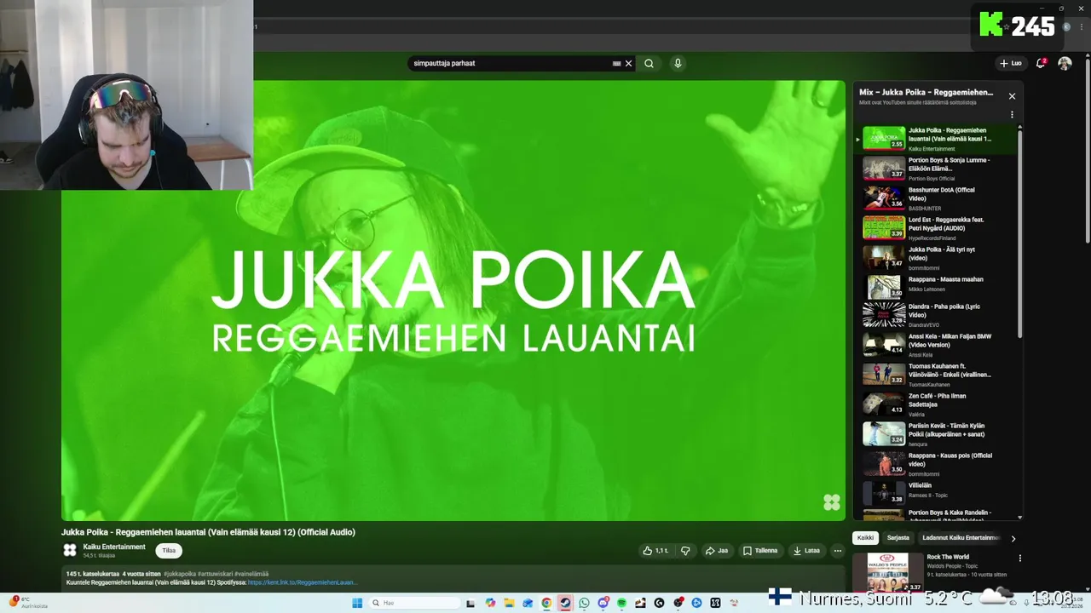The height and width of the screenshot is (613, 1091).
Task: Open on-screen keyboard in search box
Action: pos(616,63)
